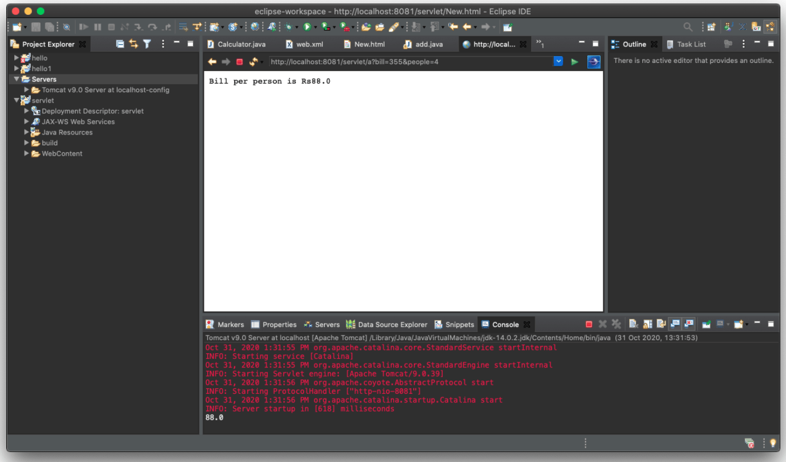
Task: Switch to the Task List tab
Action: tap(691, 44)
